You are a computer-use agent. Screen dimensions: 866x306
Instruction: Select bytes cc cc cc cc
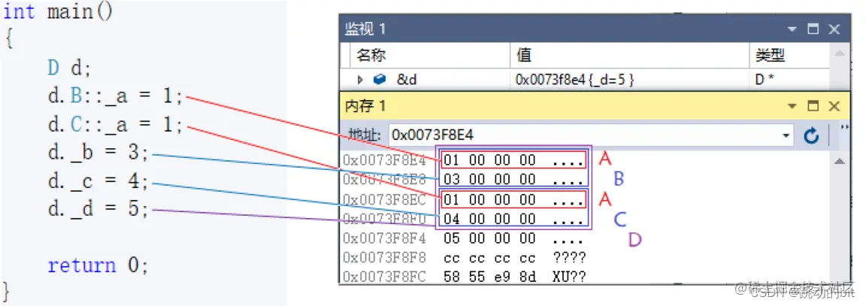click(489, 258)
